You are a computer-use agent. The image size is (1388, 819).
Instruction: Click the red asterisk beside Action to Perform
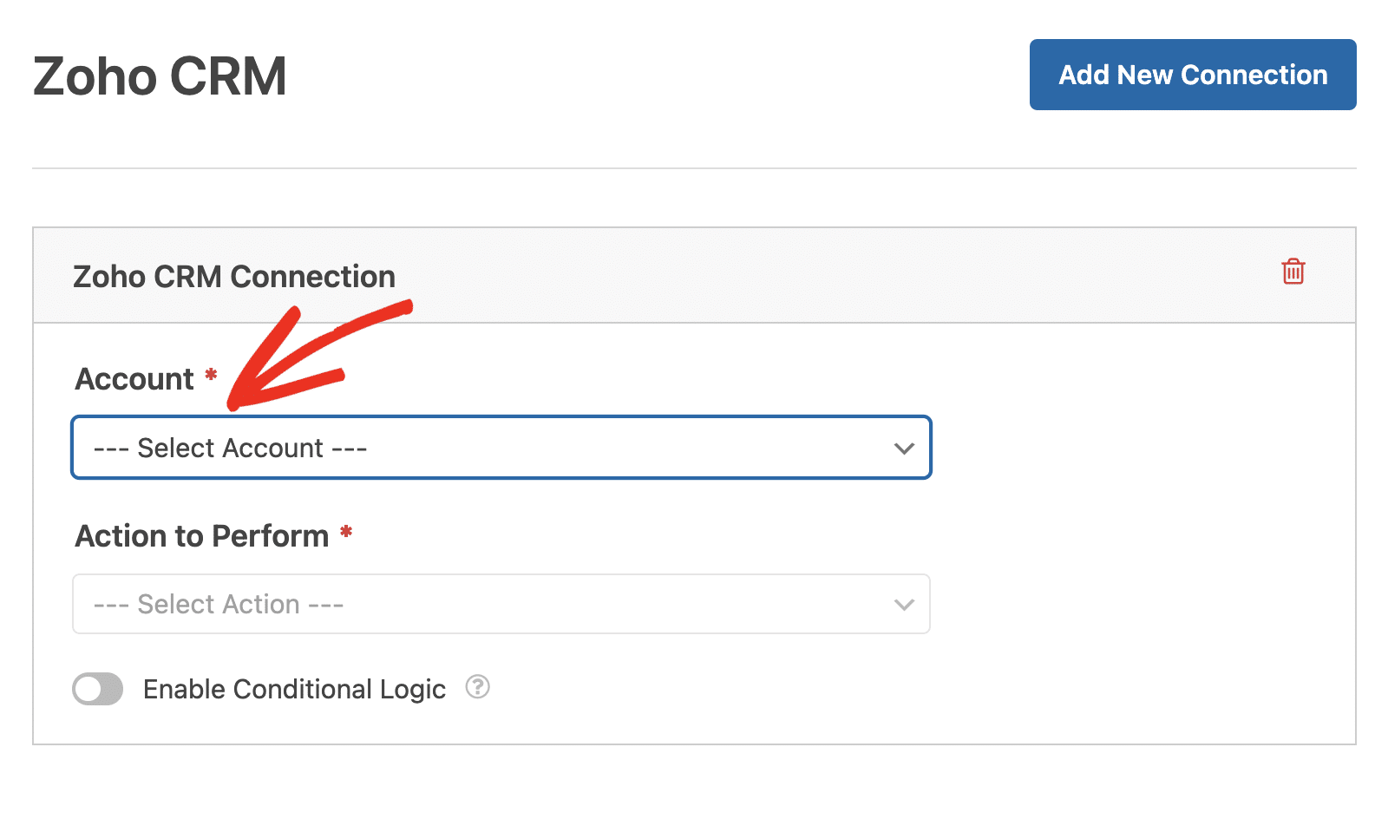click(345, 532)
